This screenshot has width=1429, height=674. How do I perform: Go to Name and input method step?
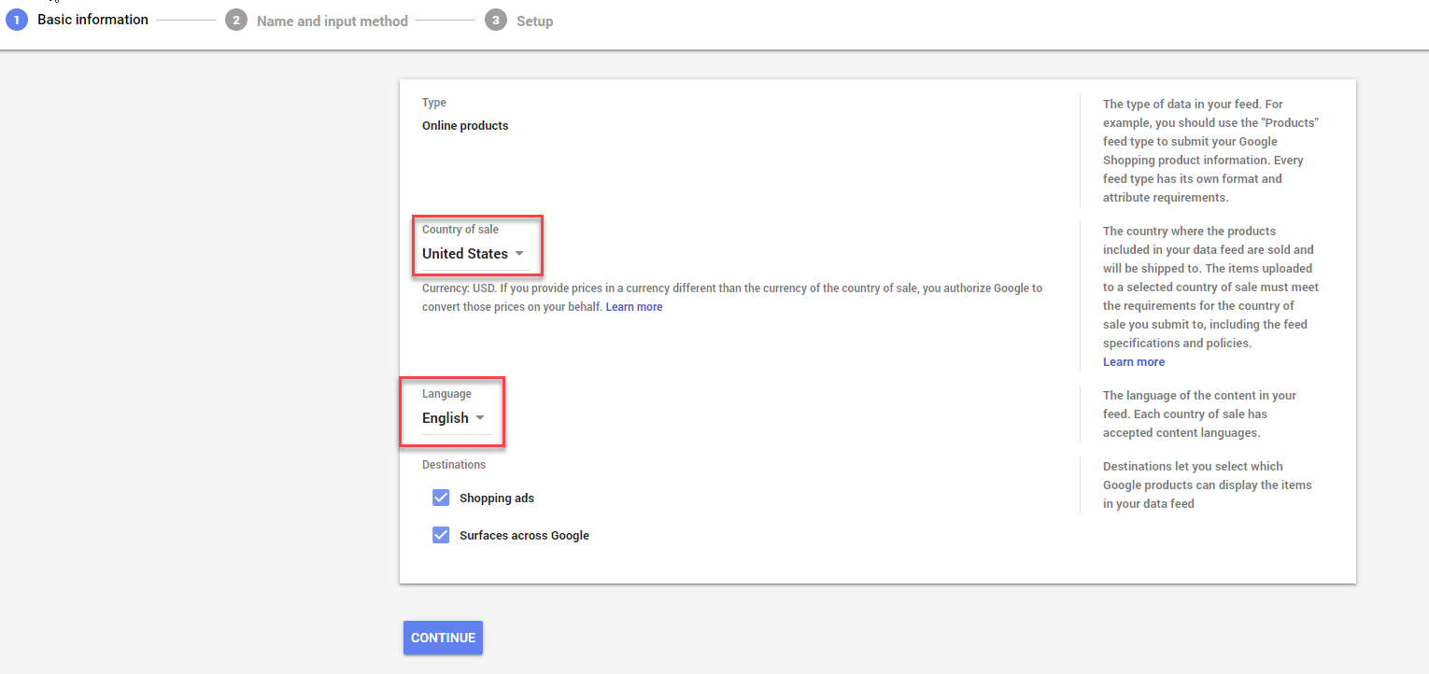pyautogui.click(x=332, y=21)
